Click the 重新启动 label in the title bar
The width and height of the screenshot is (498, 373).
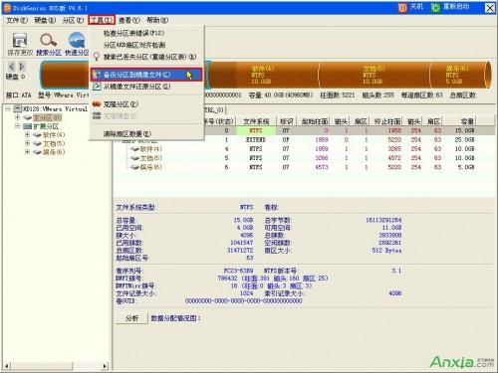point(456,7)
